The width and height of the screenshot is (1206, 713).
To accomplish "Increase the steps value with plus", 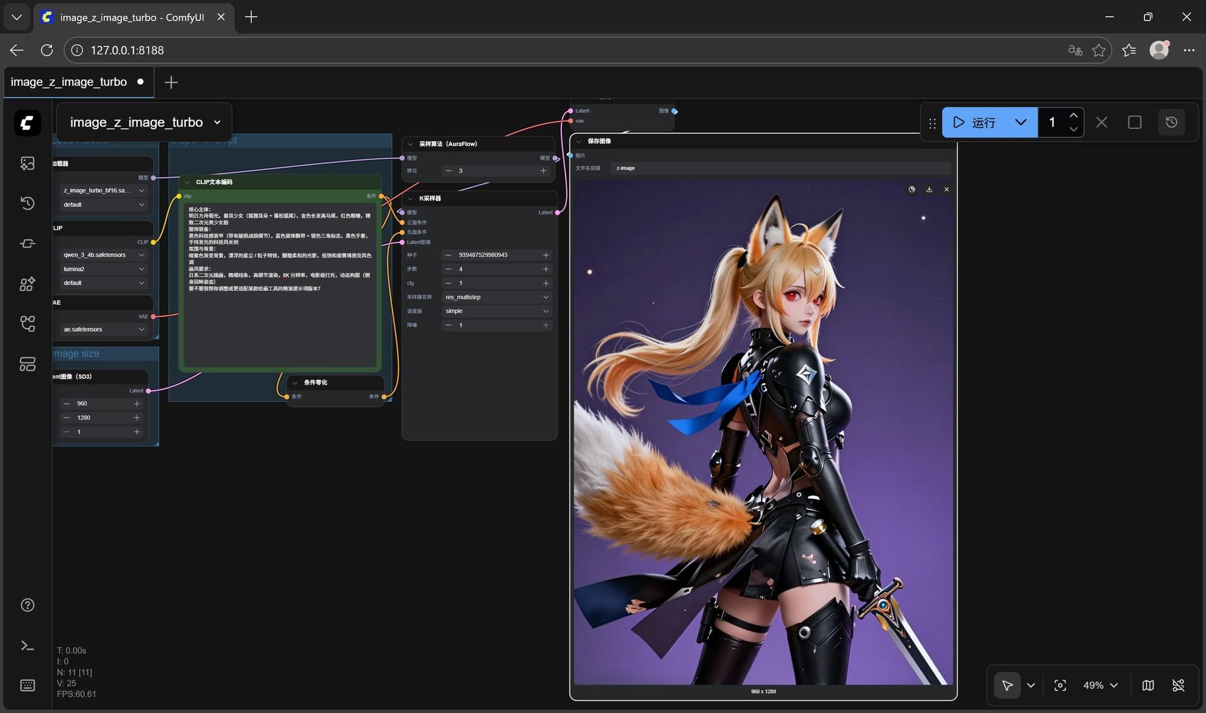I will click(546, 269).
